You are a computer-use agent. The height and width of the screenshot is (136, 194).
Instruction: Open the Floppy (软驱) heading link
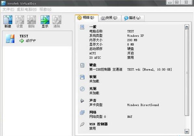[93, 77]
